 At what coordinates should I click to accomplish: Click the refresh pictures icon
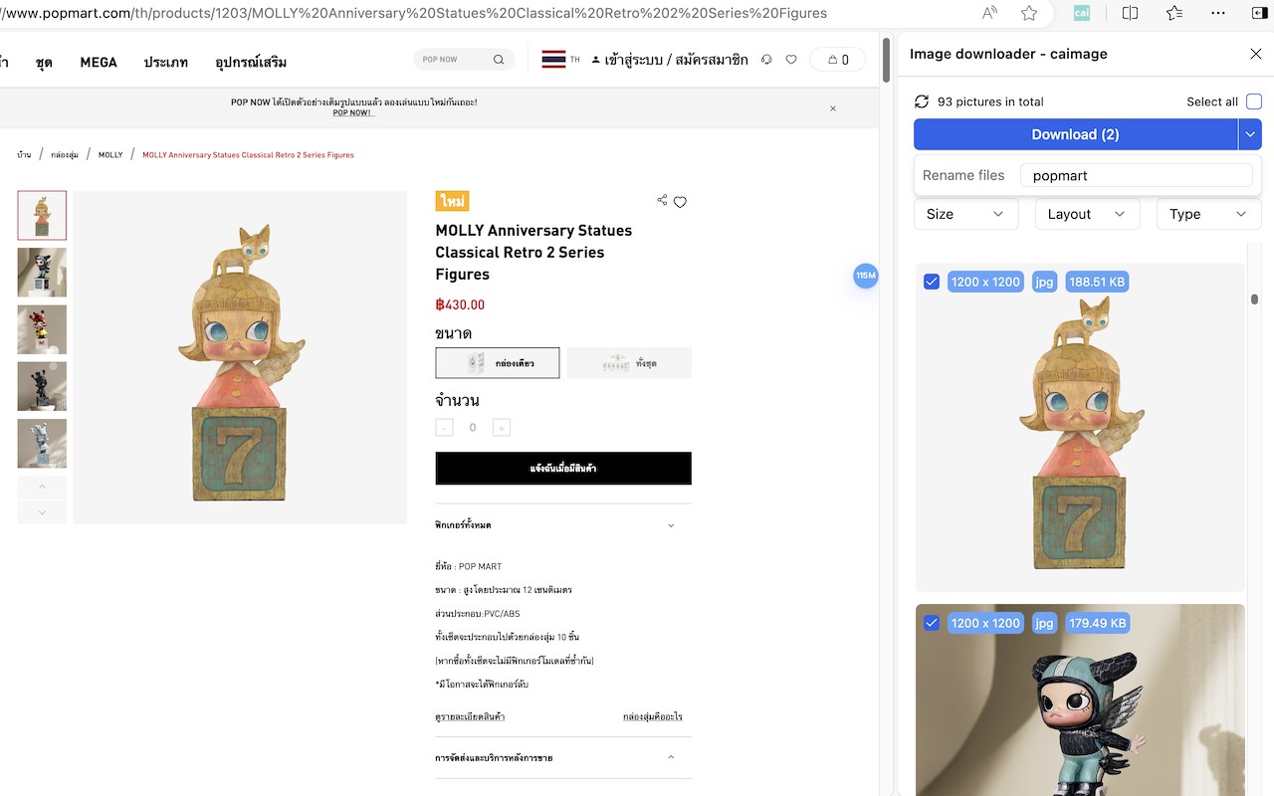922,101
